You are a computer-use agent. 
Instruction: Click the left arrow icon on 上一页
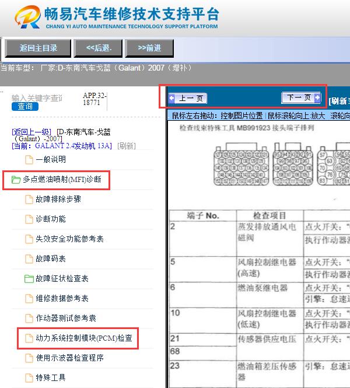click(171, 99)
